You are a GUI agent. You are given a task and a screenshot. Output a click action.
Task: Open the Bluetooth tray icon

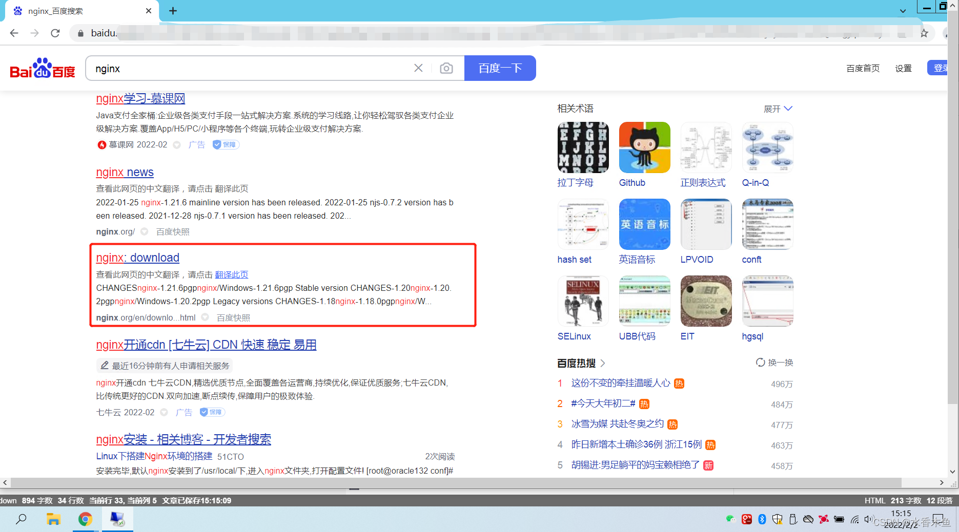pos(762,519)
